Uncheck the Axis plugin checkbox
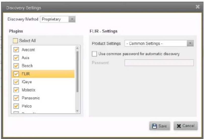This screenshot has height=139, width=204. (x=16, y=58)
